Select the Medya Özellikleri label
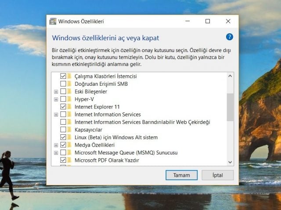 (x=94, y=145)
